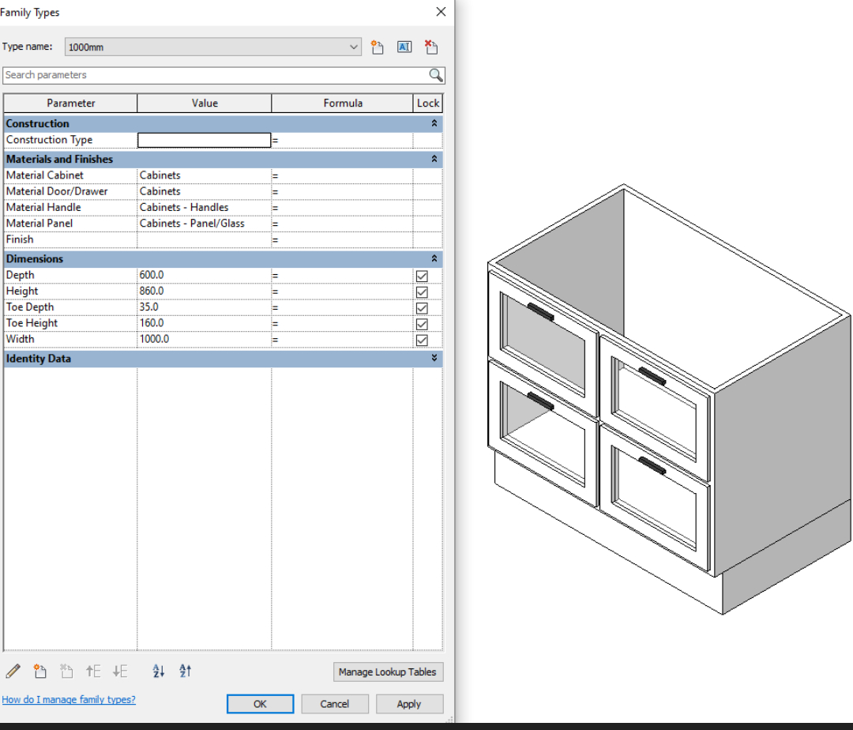Screen dimensions: 853x730
Task: Sort parameters in descending order
Action: click(x=186, y=672)
